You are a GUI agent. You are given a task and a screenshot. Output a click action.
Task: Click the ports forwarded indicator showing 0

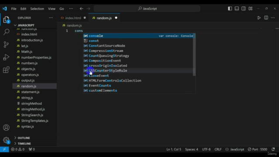click(32, 149)
